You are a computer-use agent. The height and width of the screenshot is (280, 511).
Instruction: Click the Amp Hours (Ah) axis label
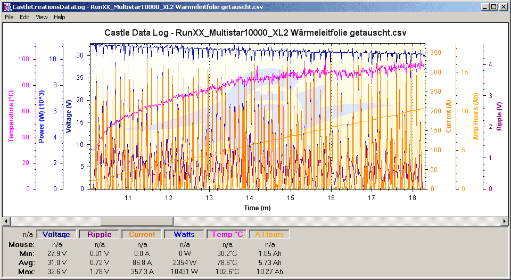[x=475, y=117]
